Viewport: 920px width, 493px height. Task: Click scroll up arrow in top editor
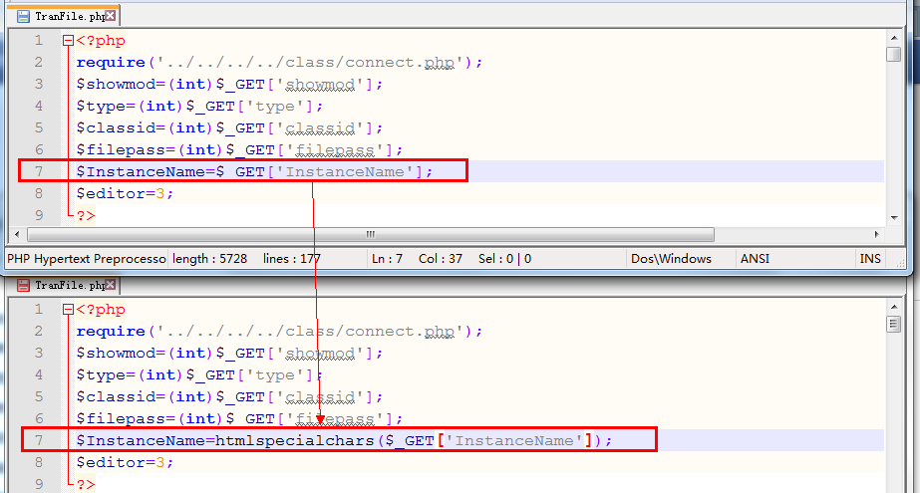pyautogui.click(x=894, y=38)
